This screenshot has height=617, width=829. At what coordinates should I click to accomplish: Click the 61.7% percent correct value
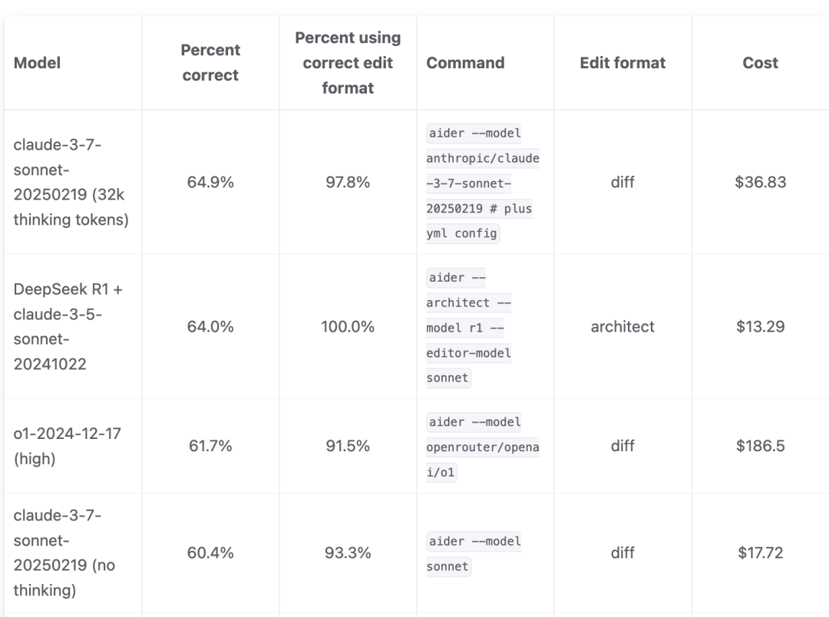(210, 446)
